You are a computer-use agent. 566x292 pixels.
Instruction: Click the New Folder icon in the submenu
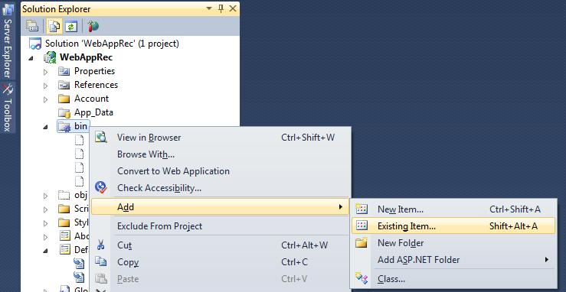[362, 242]
